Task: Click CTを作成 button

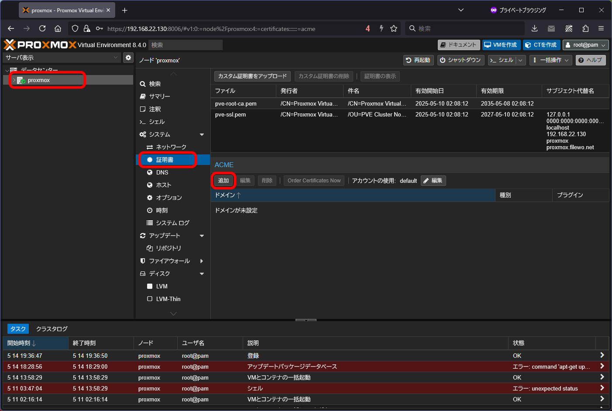Action: (541, 45)
